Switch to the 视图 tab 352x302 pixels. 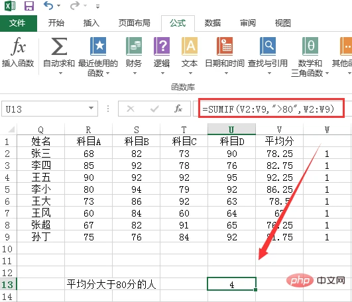283,23
